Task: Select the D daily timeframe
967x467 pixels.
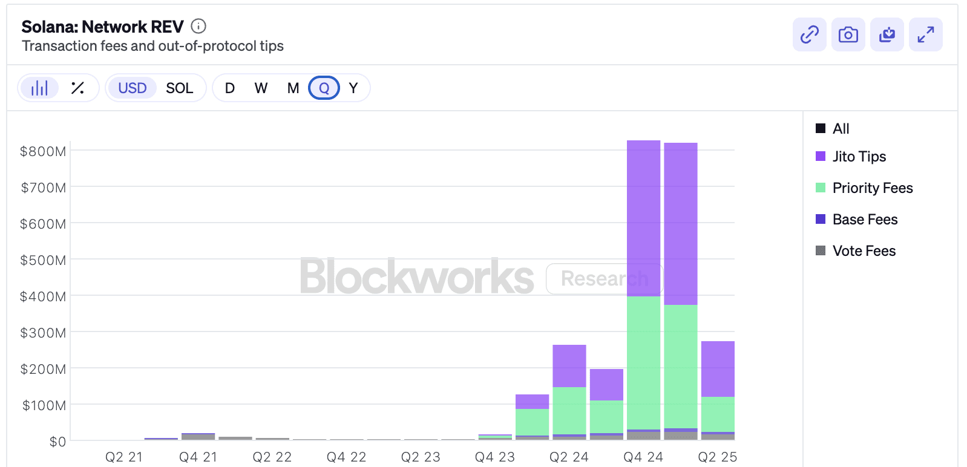Action: pos(229,88)
